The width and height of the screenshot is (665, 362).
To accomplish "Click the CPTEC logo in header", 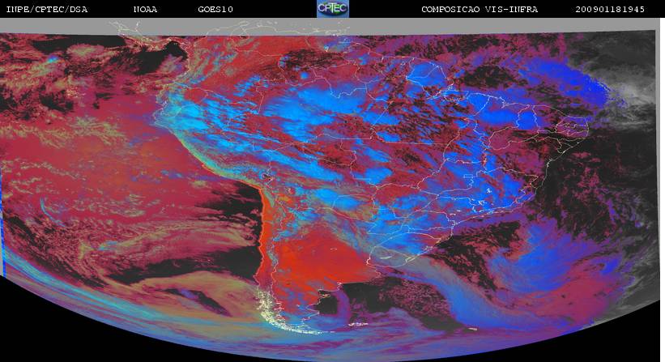I will tap(333, 8).
